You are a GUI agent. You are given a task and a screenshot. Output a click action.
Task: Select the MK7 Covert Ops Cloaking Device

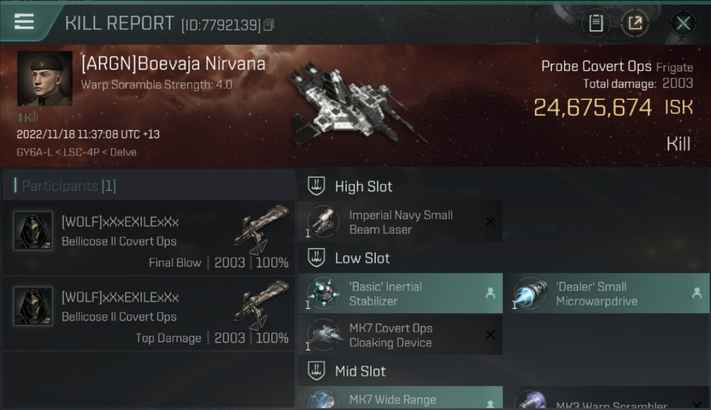tap(400, 335)
